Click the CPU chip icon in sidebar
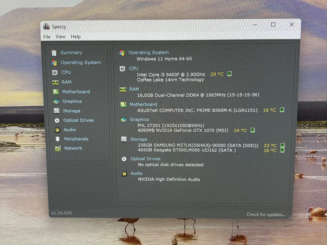Viewport: 327px width, 245px height. pos(55,72)
